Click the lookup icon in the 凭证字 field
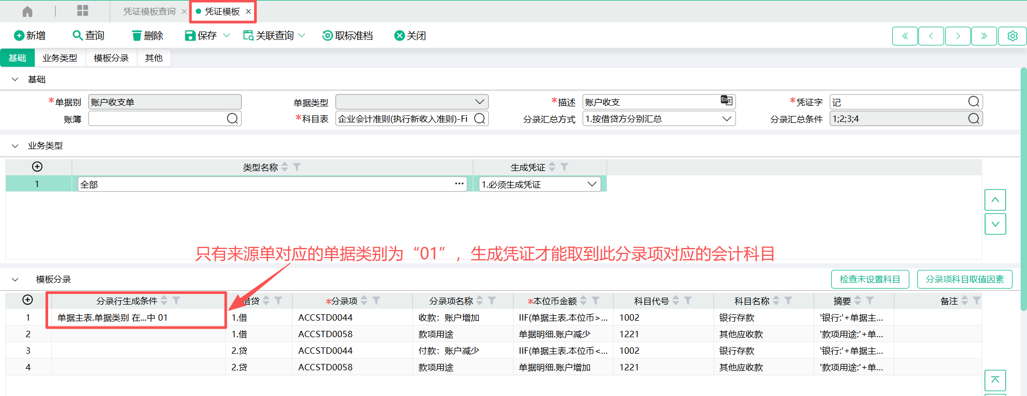 click(x=974, y=102)
